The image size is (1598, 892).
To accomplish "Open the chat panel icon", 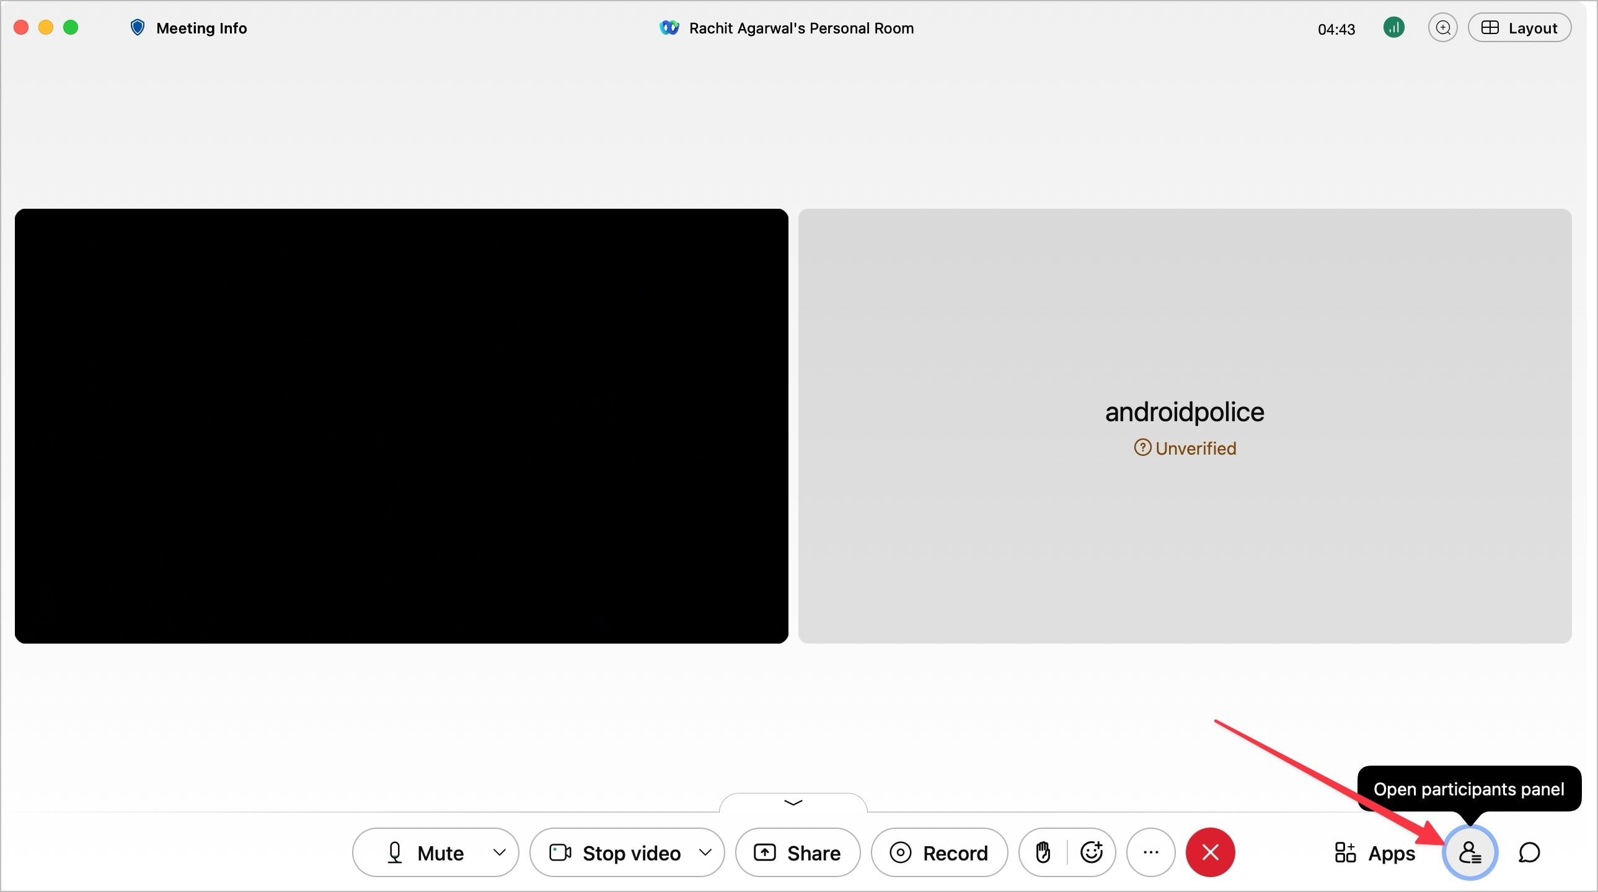I will point(1529,852).
